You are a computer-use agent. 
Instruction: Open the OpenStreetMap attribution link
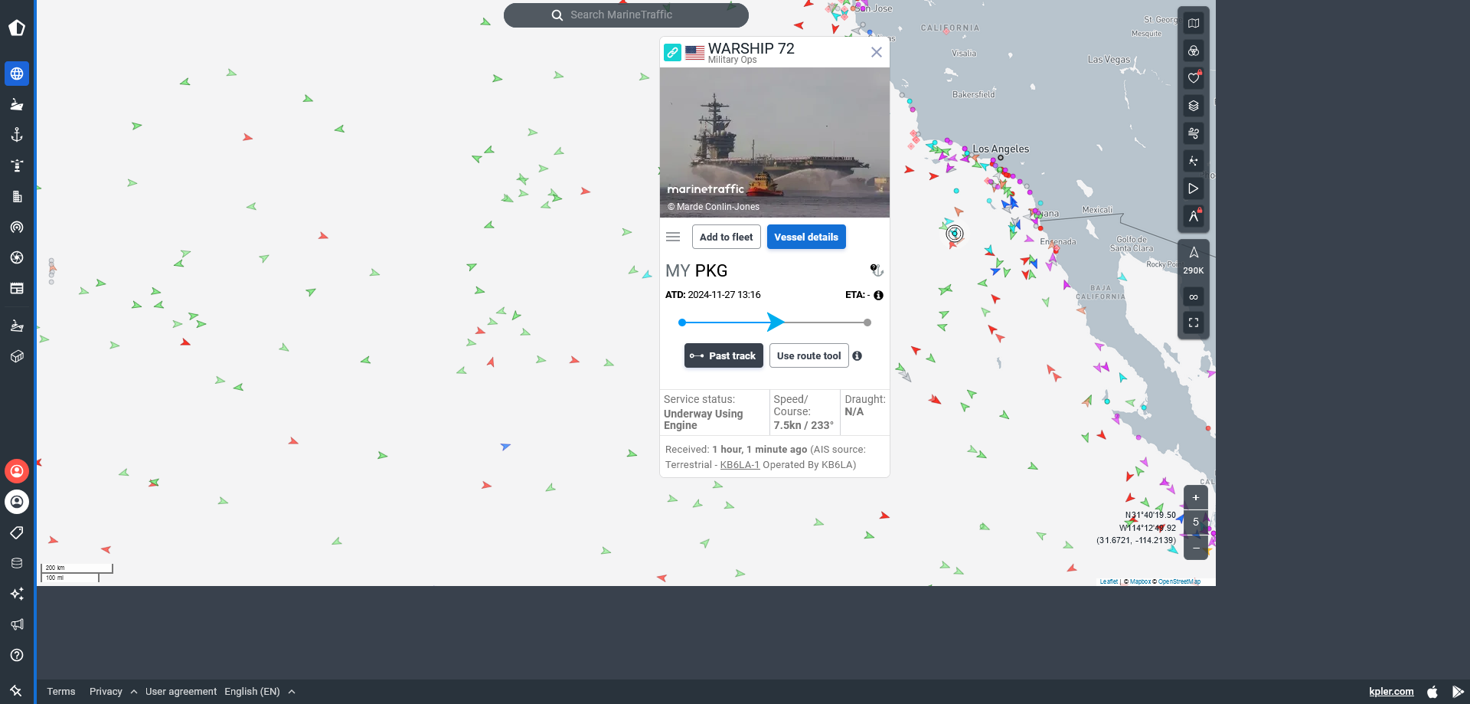[x=1179, y=581]
